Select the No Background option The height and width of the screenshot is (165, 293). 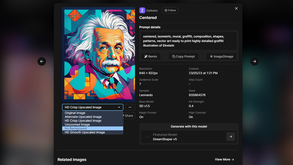click(x=93, y=128)
